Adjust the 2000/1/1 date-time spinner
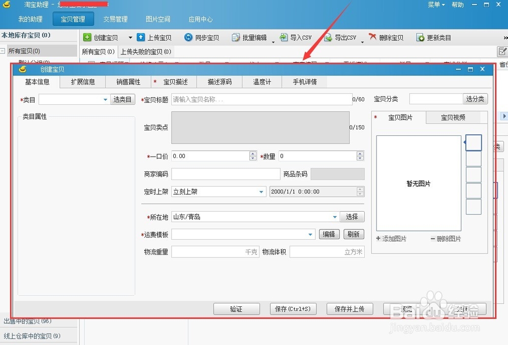 (x=360, y=191)
